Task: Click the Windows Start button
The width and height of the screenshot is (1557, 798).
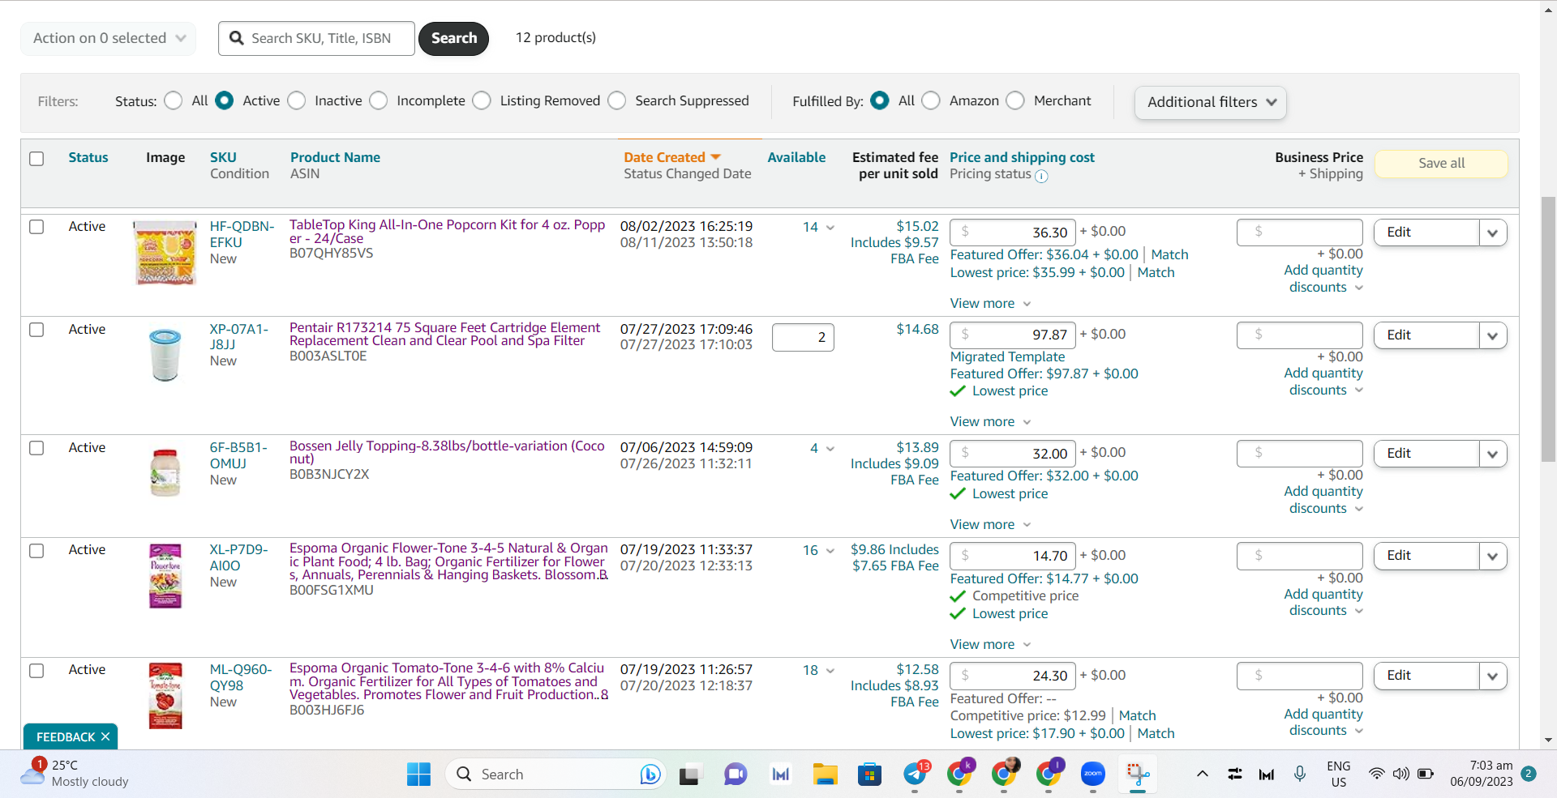Action: 418,775
